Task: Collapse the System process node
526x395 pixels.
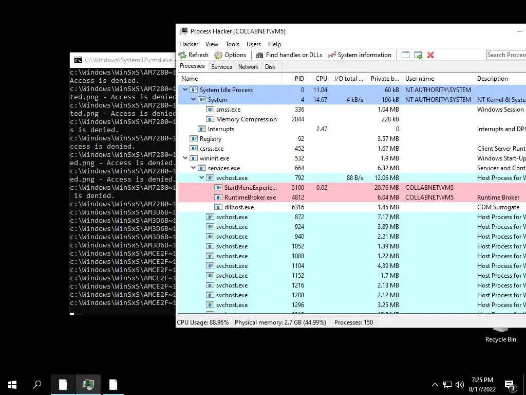Action: coord(193,99)
